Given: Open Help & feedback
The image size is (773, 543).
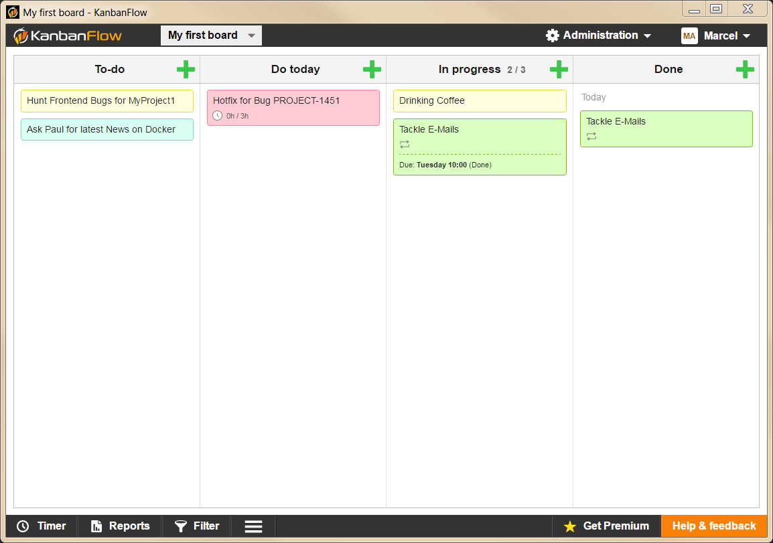Looking at the screenshot, I should point(714,526).
